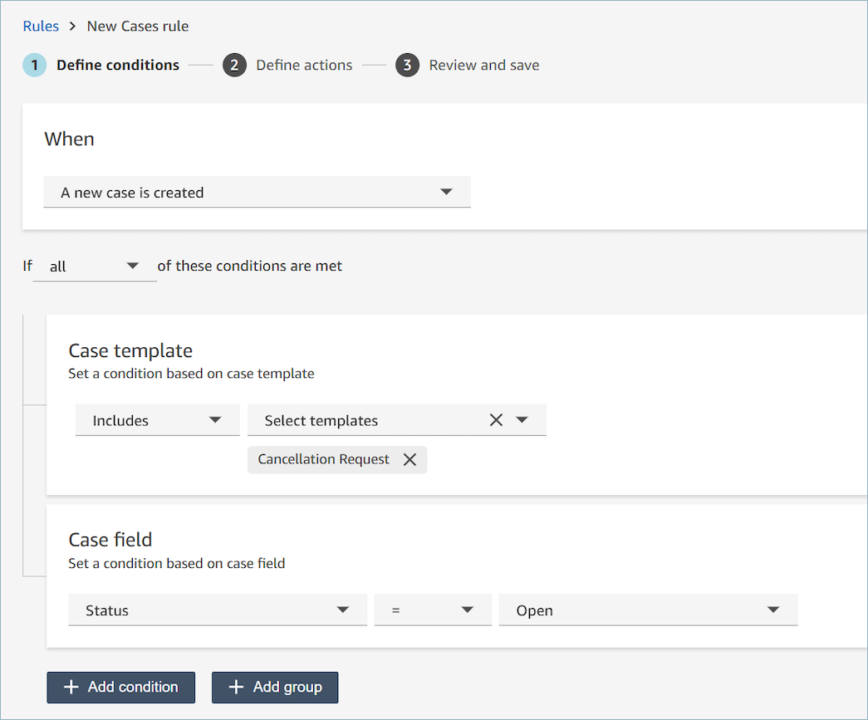Click the step 2 number circle
The width and height of the screenshot is (868, 720).
[234, 65]
